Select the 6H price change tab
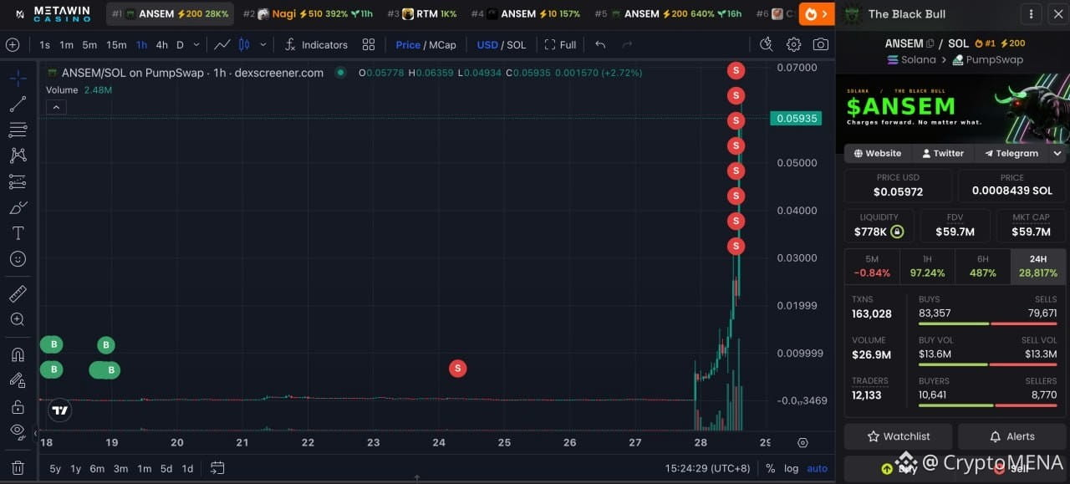This screenshot has width=1070, height=484. [x=982, y=267]
